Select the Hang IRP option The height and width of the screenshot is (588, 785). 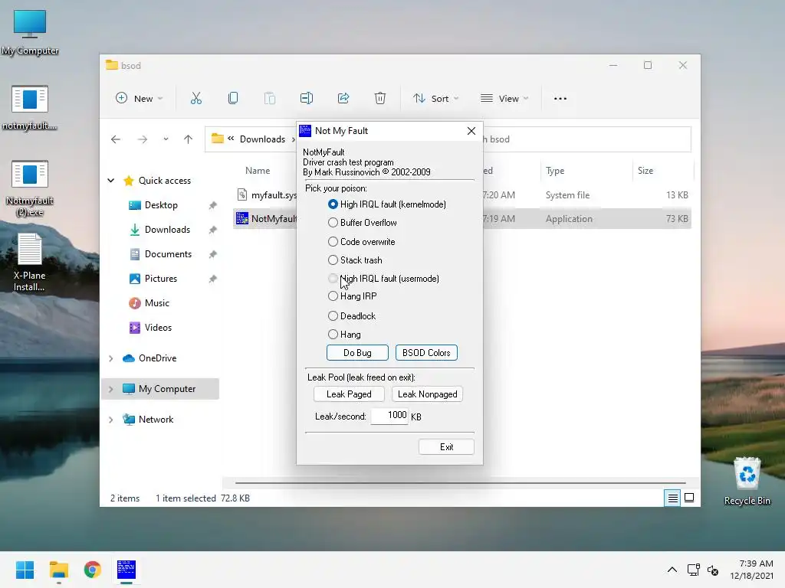[x=353, y=296]
